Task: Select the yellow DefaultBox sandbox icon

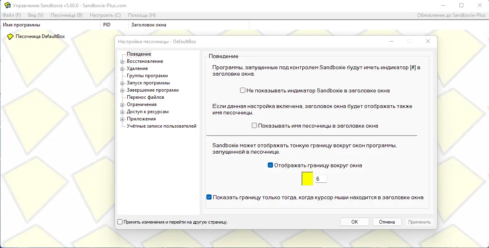Action: point(10,36)
